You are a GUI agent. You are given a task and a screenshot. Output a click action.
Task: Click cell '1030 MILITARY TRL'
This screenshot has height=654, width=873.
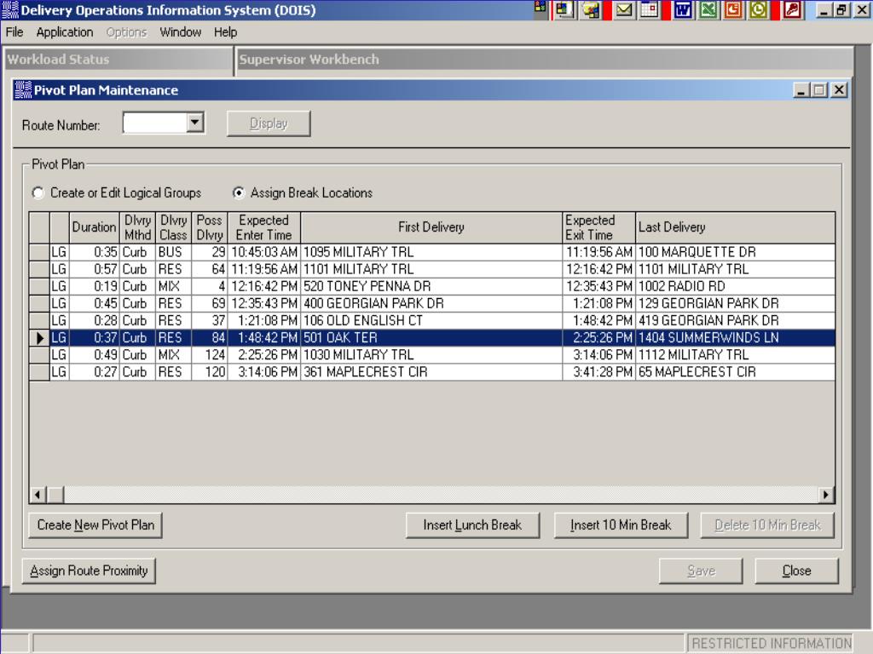[431, 355]
